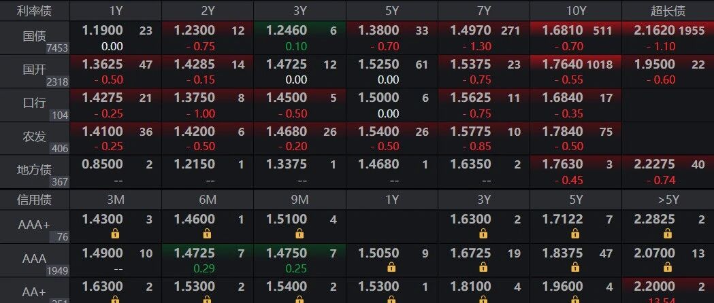Select the 10Y column header
Viewport: 714px width, 303px height.
pos(576,11)
